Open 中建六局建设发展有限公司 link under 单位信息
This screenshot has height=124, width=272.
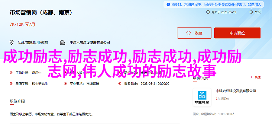tap(236, 91)
